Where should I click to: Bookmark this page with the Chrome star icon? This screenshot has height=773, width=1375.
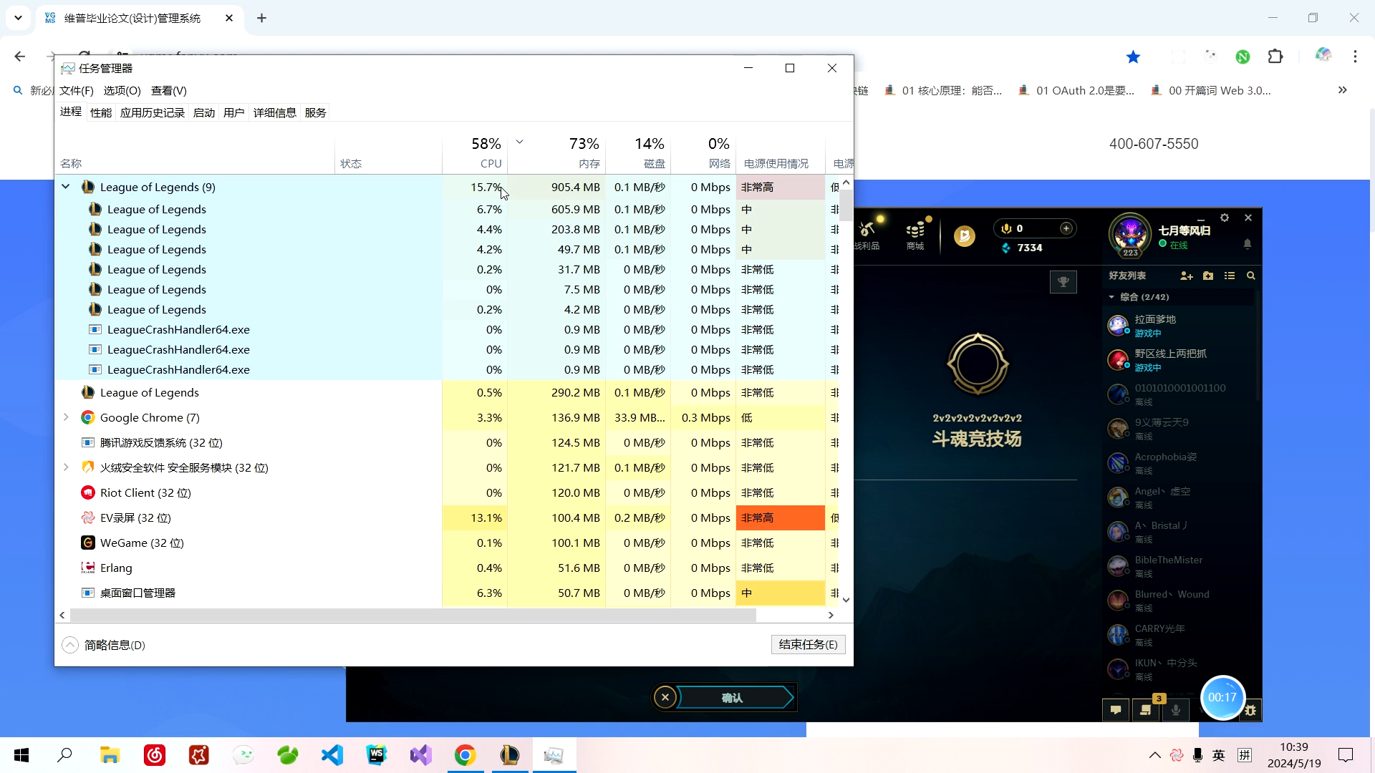(1133, 57)
